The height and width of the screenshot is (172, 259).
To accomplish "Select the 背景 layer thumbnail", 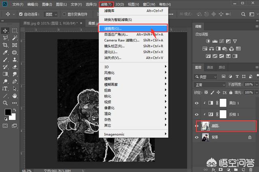I will coord(205,138).
